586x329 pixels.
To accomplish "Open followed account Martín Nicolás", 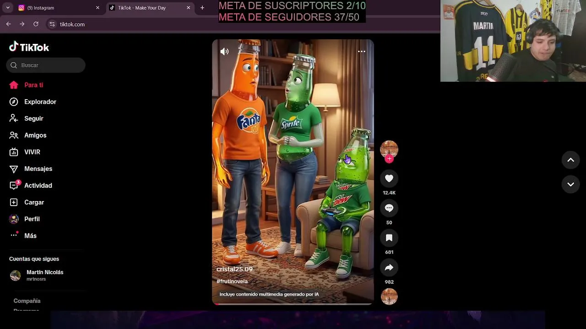I will click(x=37, y=275).
